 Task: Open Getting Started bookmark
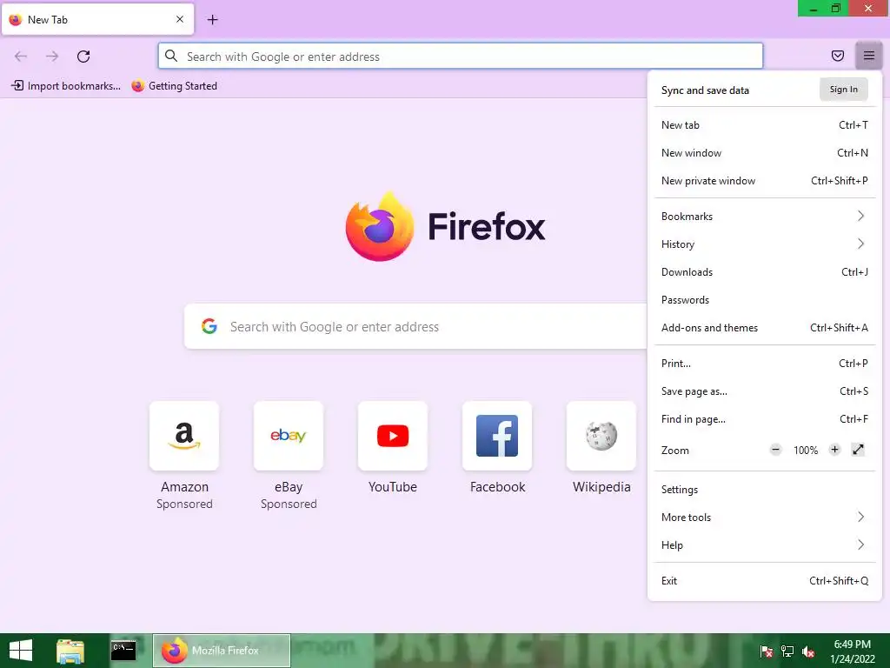174,86
